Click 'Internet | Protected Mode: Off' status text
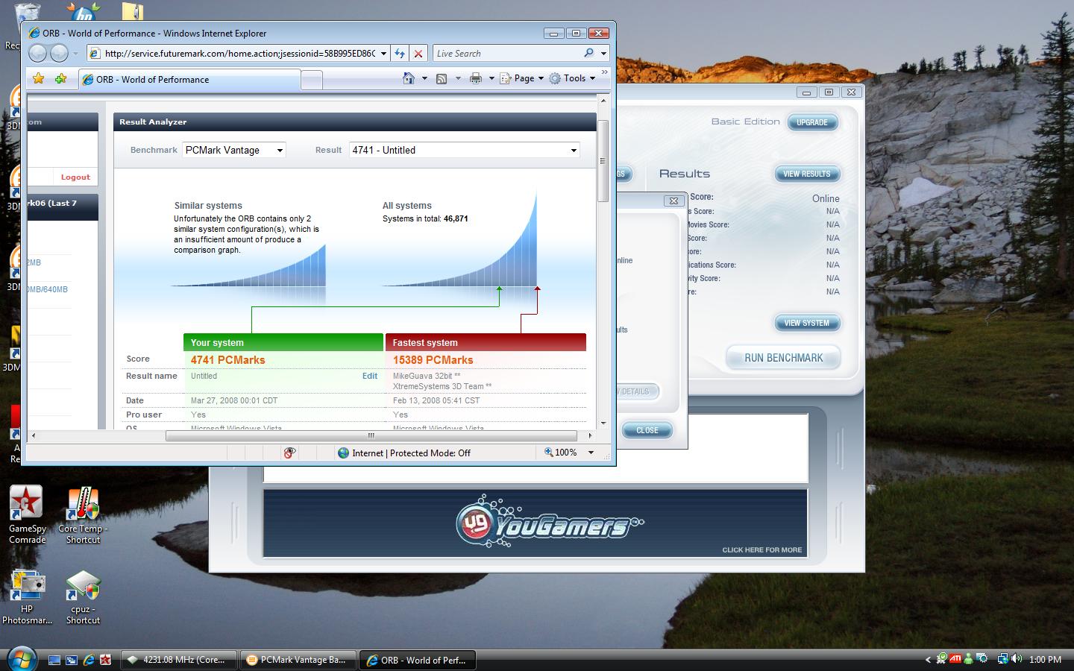1074x671 pixels. tap(411, 453)
